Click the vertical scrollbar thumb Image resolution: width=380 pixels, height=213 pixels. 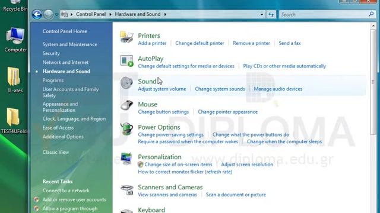(373, 82)
